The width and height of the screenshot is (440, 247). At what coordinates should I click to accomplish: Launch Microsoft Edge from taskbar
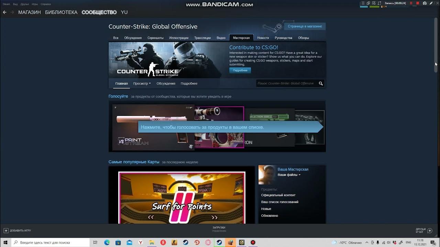107,242
